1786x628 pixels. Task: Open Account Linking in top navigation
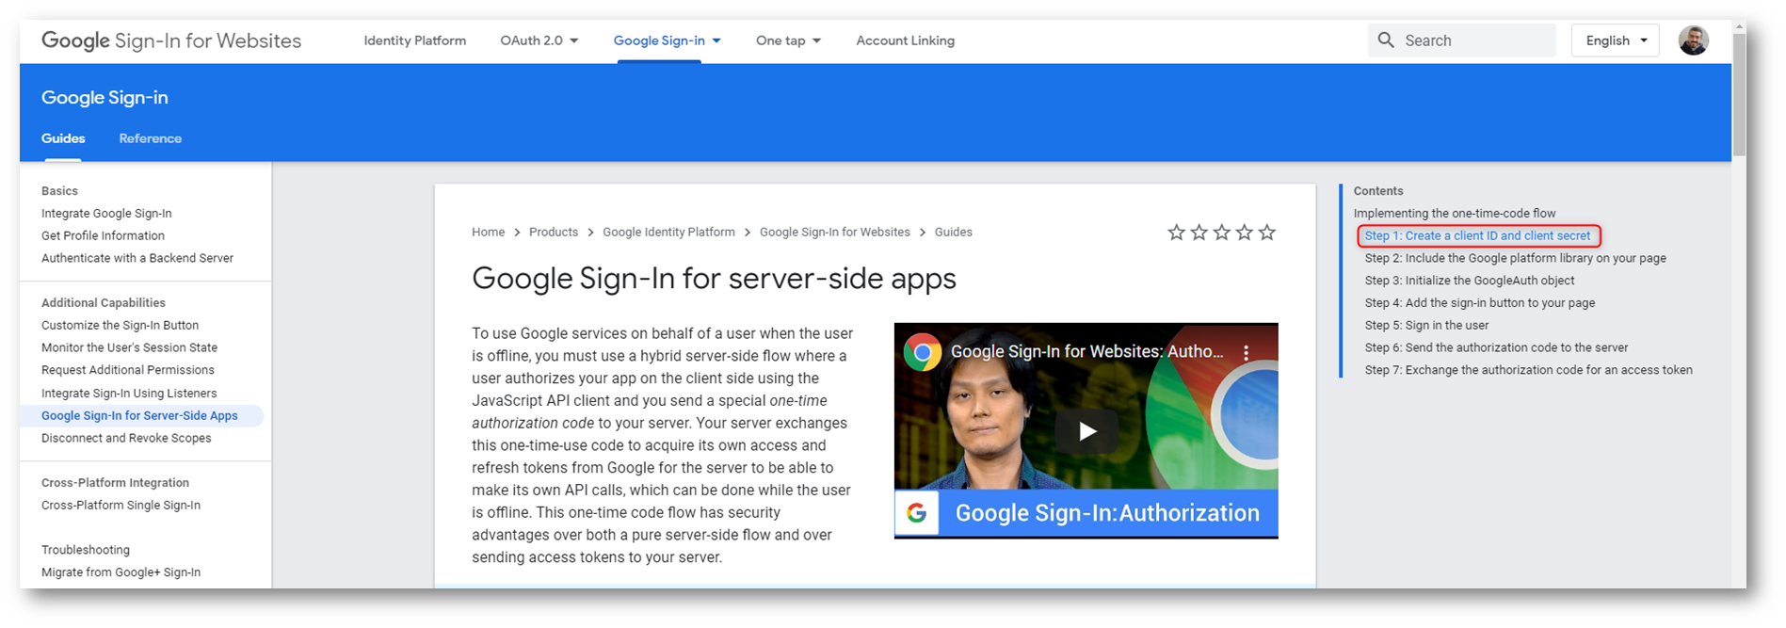click(x=906, y=40)
